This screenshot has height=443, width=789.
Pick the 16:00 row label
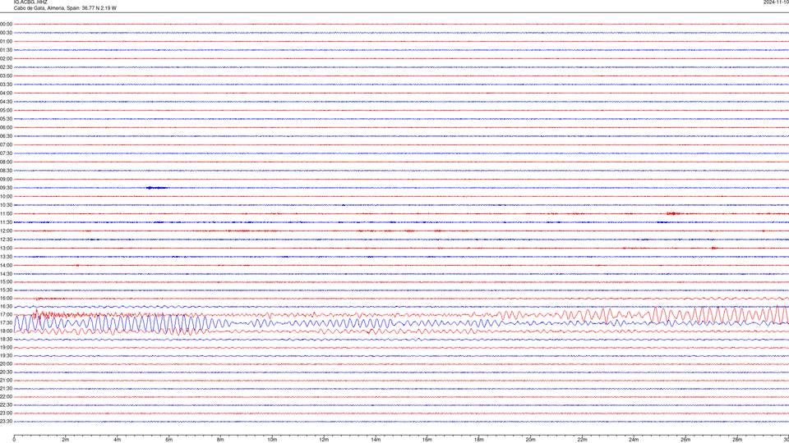click(x=6, y=299)
